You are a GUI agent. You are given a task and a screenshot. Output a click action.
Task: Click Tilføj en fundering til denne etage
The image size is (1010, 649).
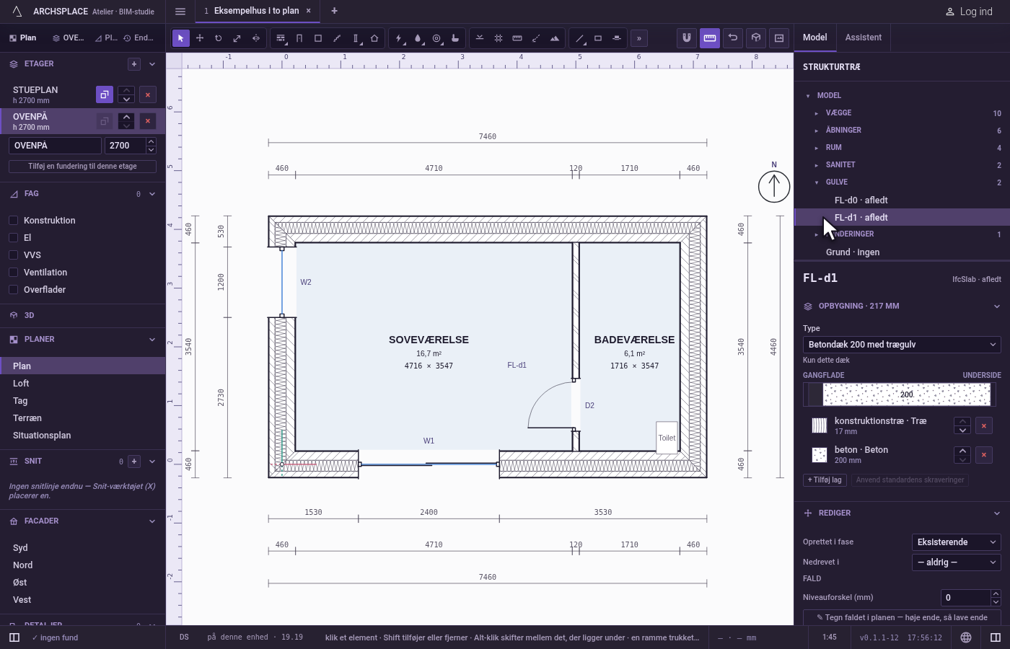[x=82, y=167]
